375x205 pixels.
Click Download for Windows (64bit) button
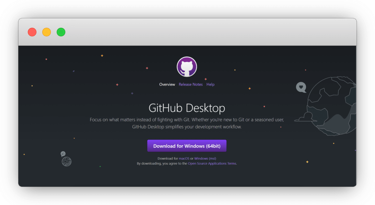point(187,146)
